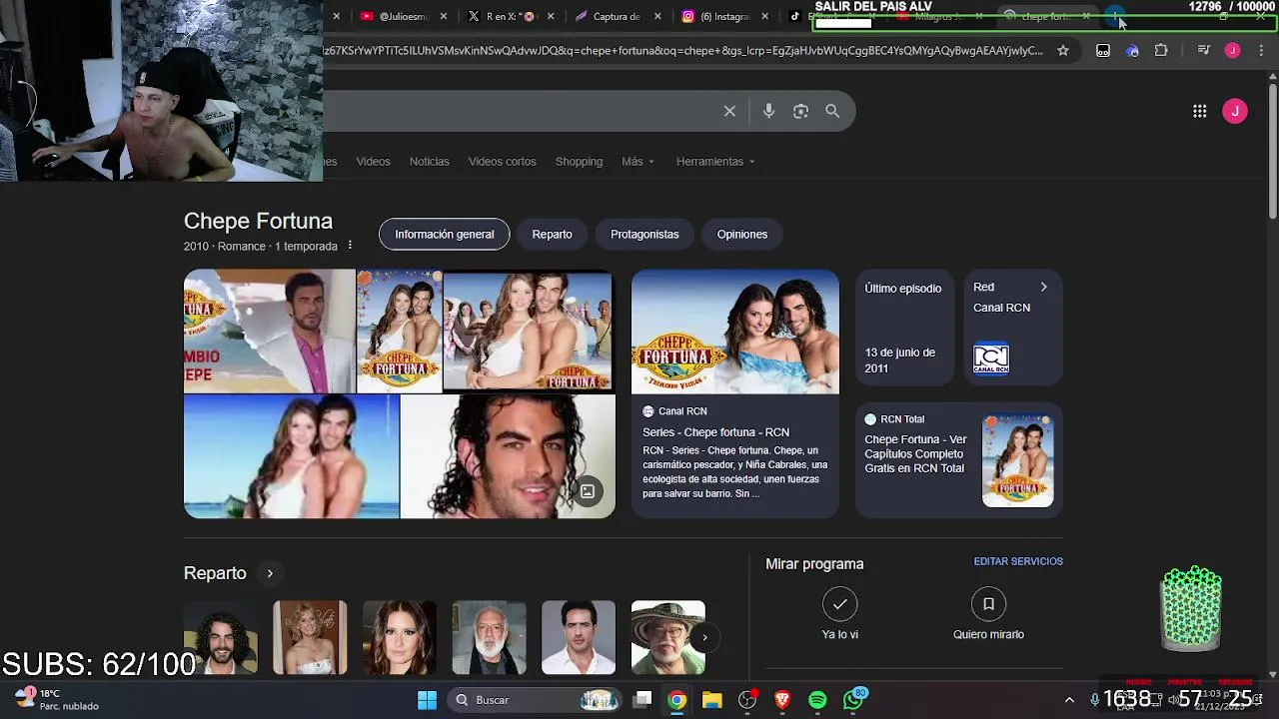Select the Protagonistas chip
1279x719 pixels.
pyautogui.click(x=644, y=235)
